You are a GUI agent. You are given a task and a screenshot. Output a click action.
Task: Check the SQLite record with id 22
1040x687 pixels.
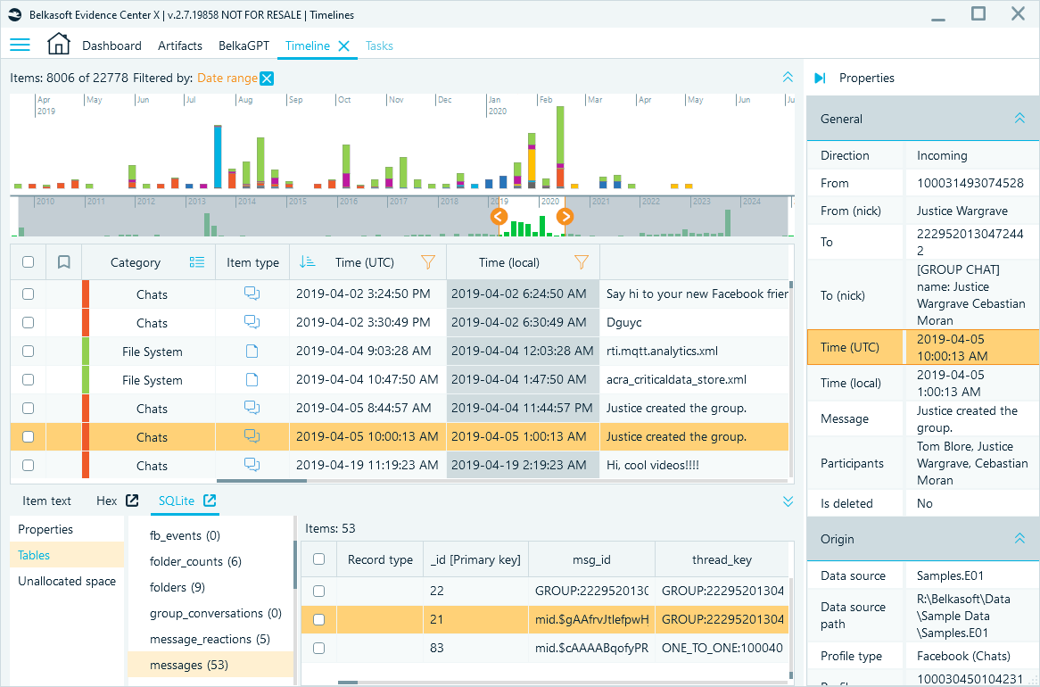[319, 591]
